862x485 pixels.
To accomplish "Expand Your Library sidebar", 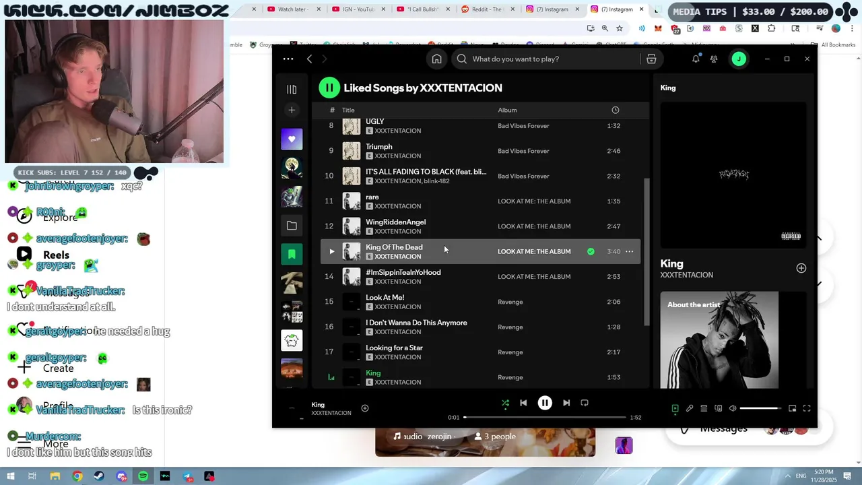I will [292, 89].
